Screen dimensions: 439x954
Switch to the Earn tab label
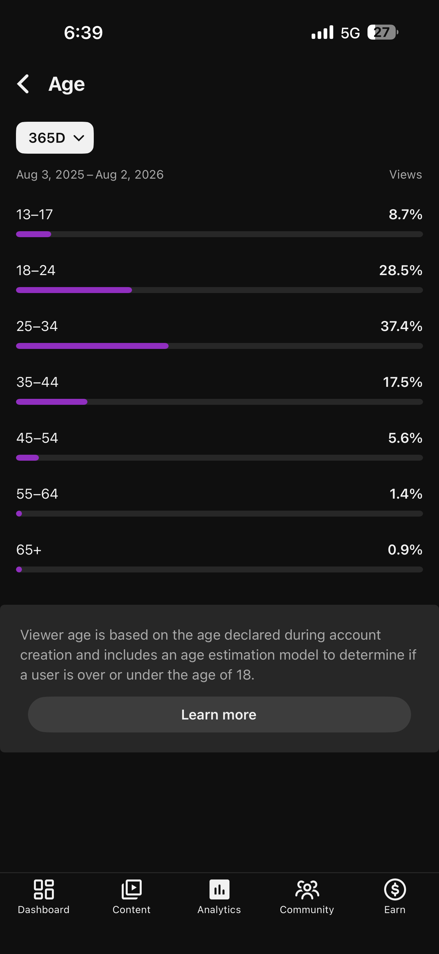click(395, 909)
